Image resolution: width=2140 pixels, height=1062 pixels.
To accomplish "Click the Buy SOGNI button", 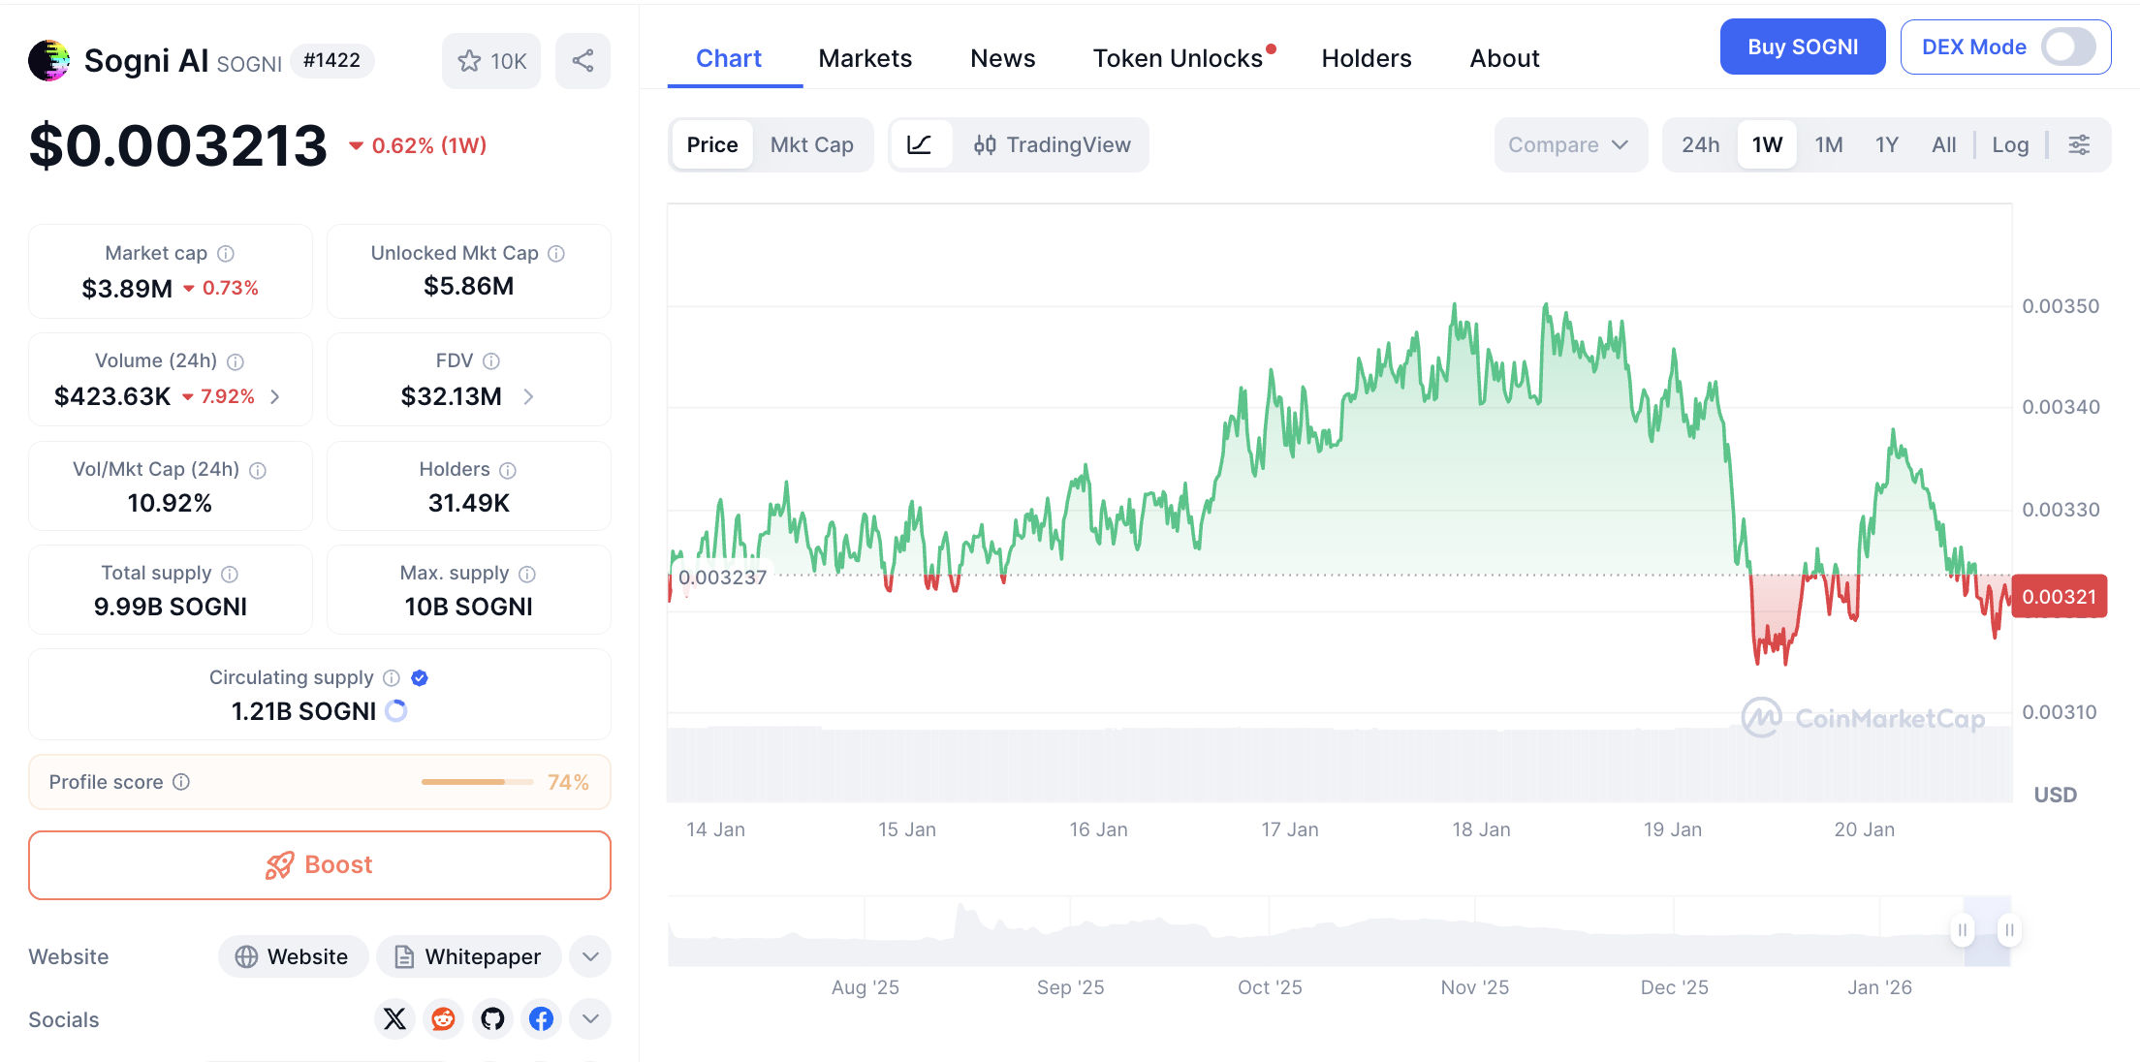I will pos(1802,47).
